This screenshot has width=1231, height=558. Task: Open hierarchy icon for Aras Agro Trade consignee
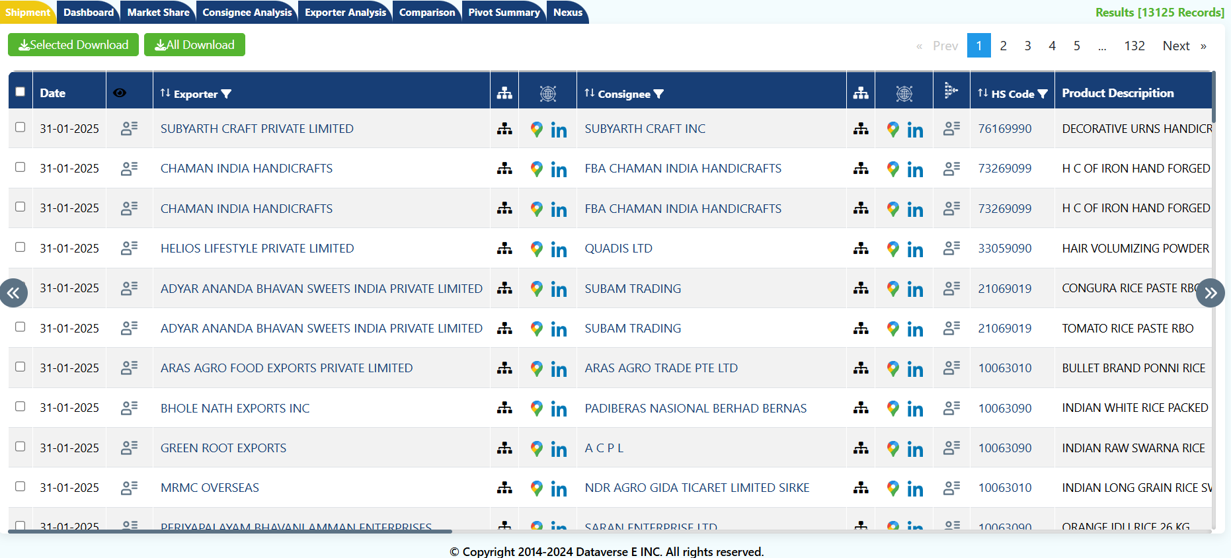(x=861, y=368)
